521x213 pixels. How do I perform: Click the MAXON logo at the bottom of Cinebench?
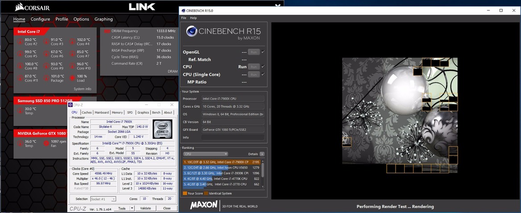(204, 206)
